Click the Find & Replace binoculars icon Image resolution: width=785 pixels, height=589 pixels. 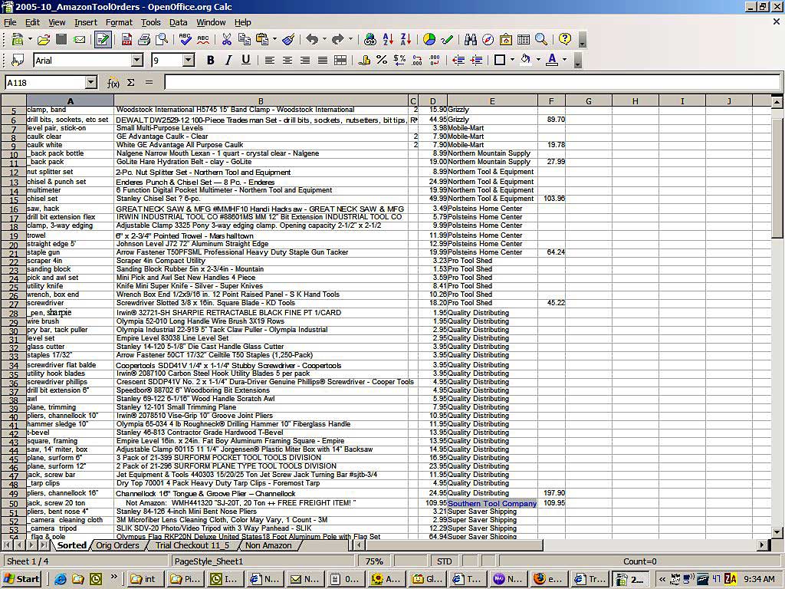(x=470, y=40)
